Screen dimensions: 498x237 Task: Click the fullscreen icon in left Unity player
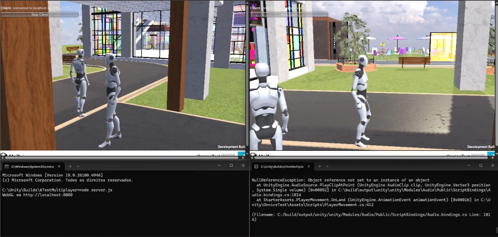[242, 154]
